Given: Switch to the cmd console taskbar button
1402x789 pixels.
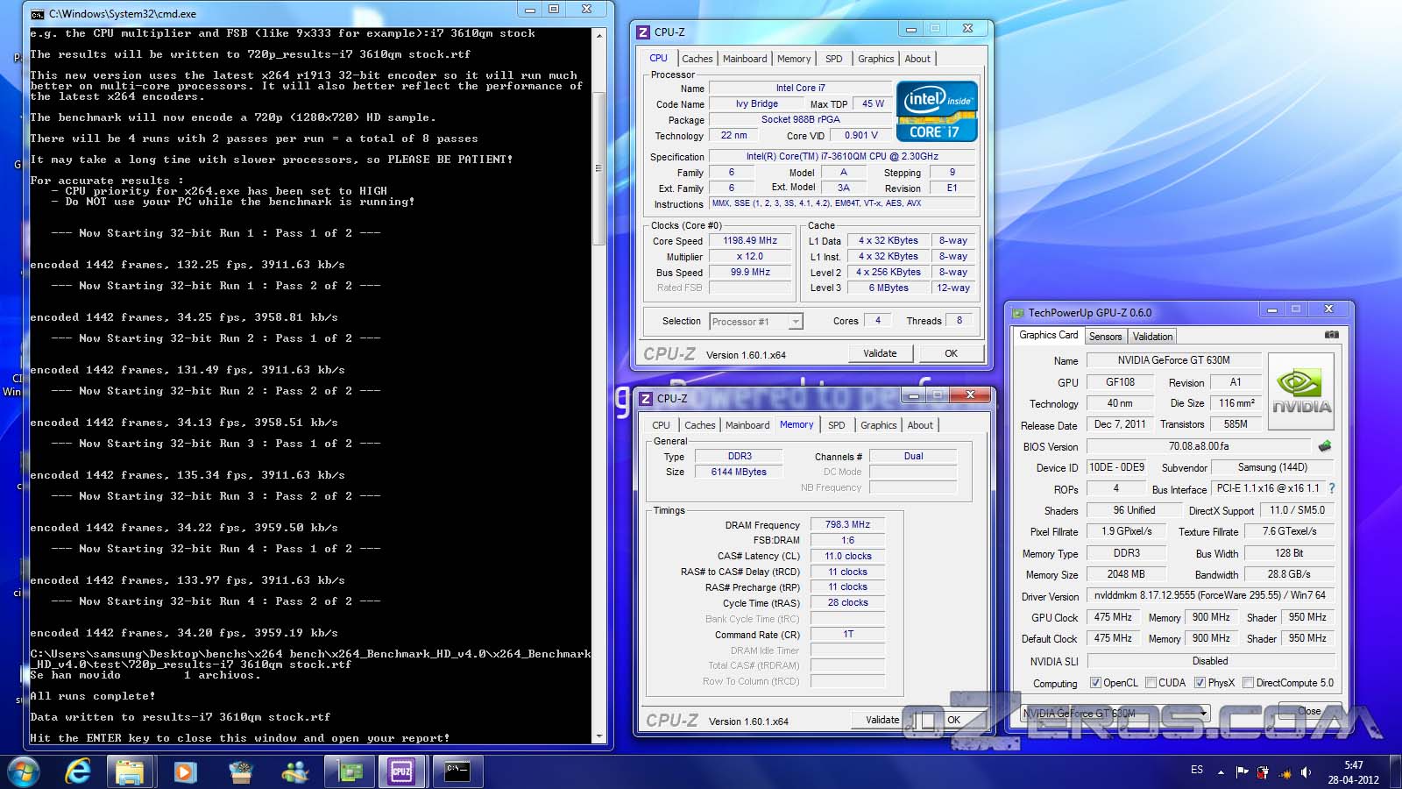Looking at the screenshot, I should (457, 771).
